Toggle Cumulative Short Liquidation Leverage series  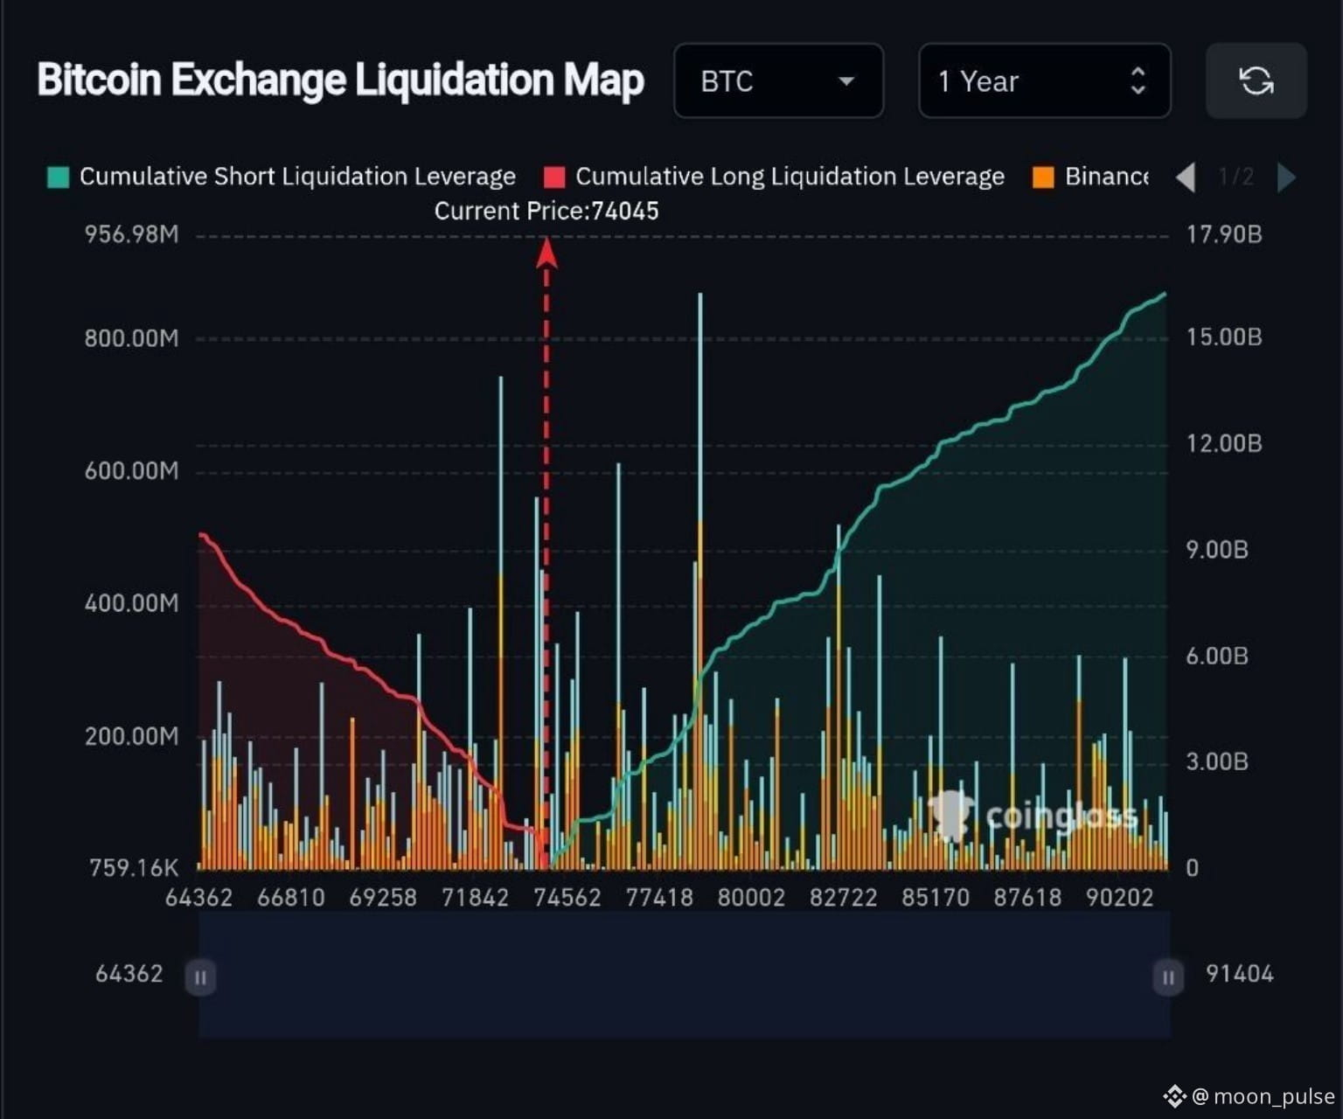(x=282, y=177)
